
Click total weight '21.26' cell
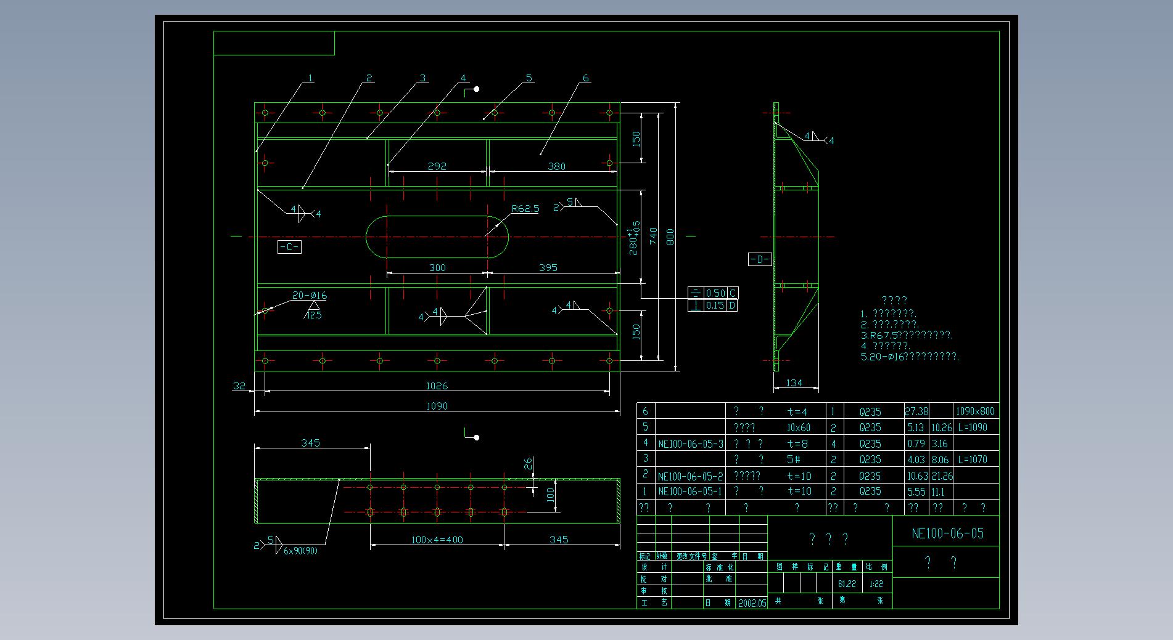(942, 476)
